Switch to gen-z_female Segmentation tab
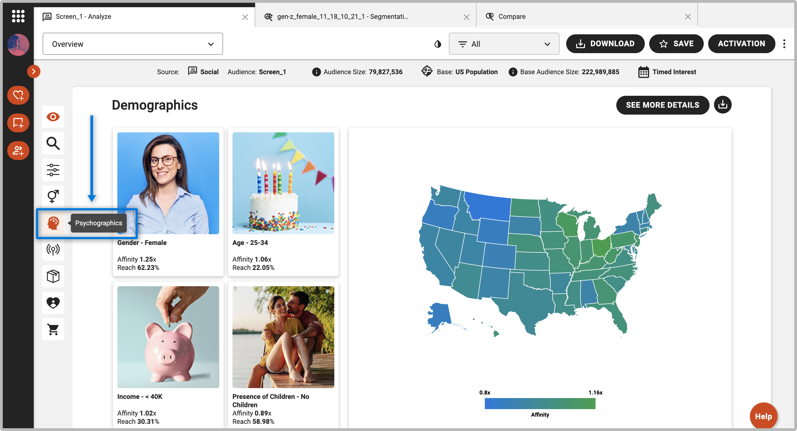Viewport: 797px width, 431px height. coord(342,16)
